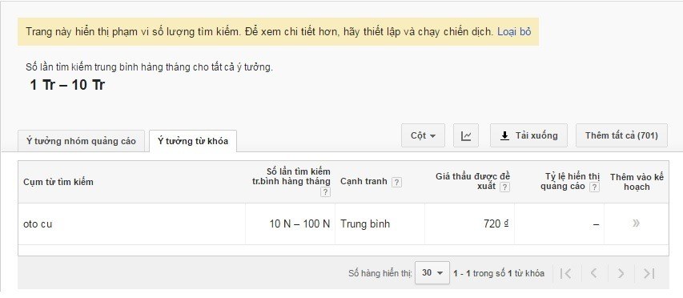Screen dimensions: 683x298
Task: Click Thêm tất cả (701) button
Action: coord(621,135)
